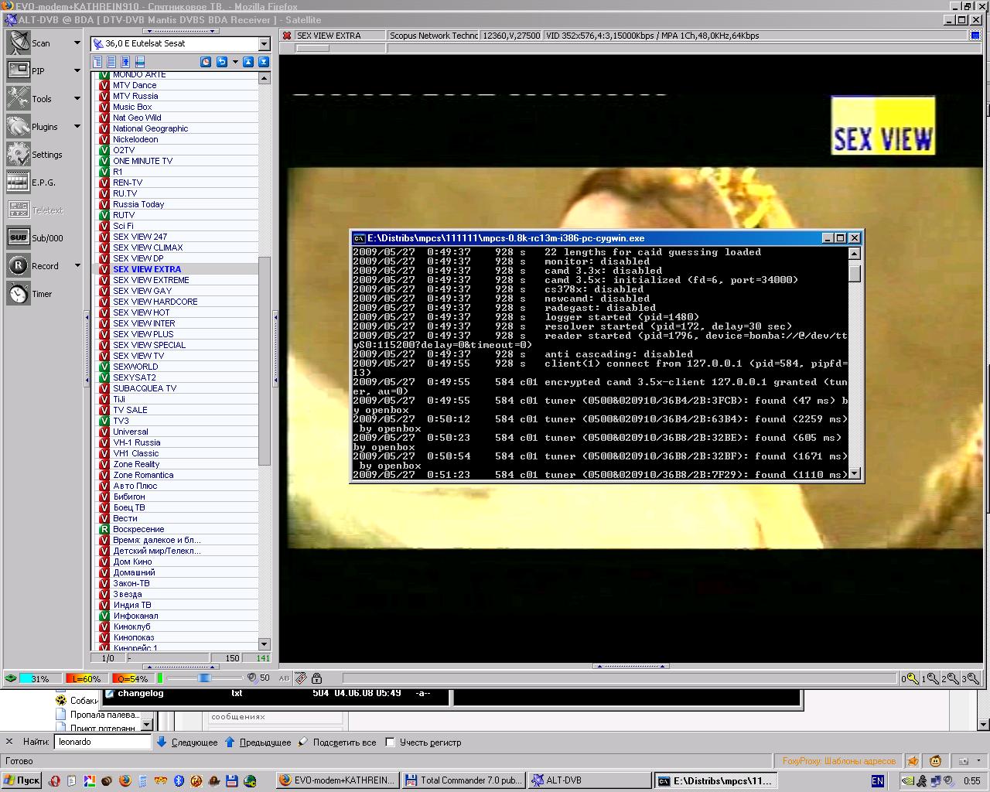
Task: Select key slot 1 icon
Action: click(x=930, y=678)
